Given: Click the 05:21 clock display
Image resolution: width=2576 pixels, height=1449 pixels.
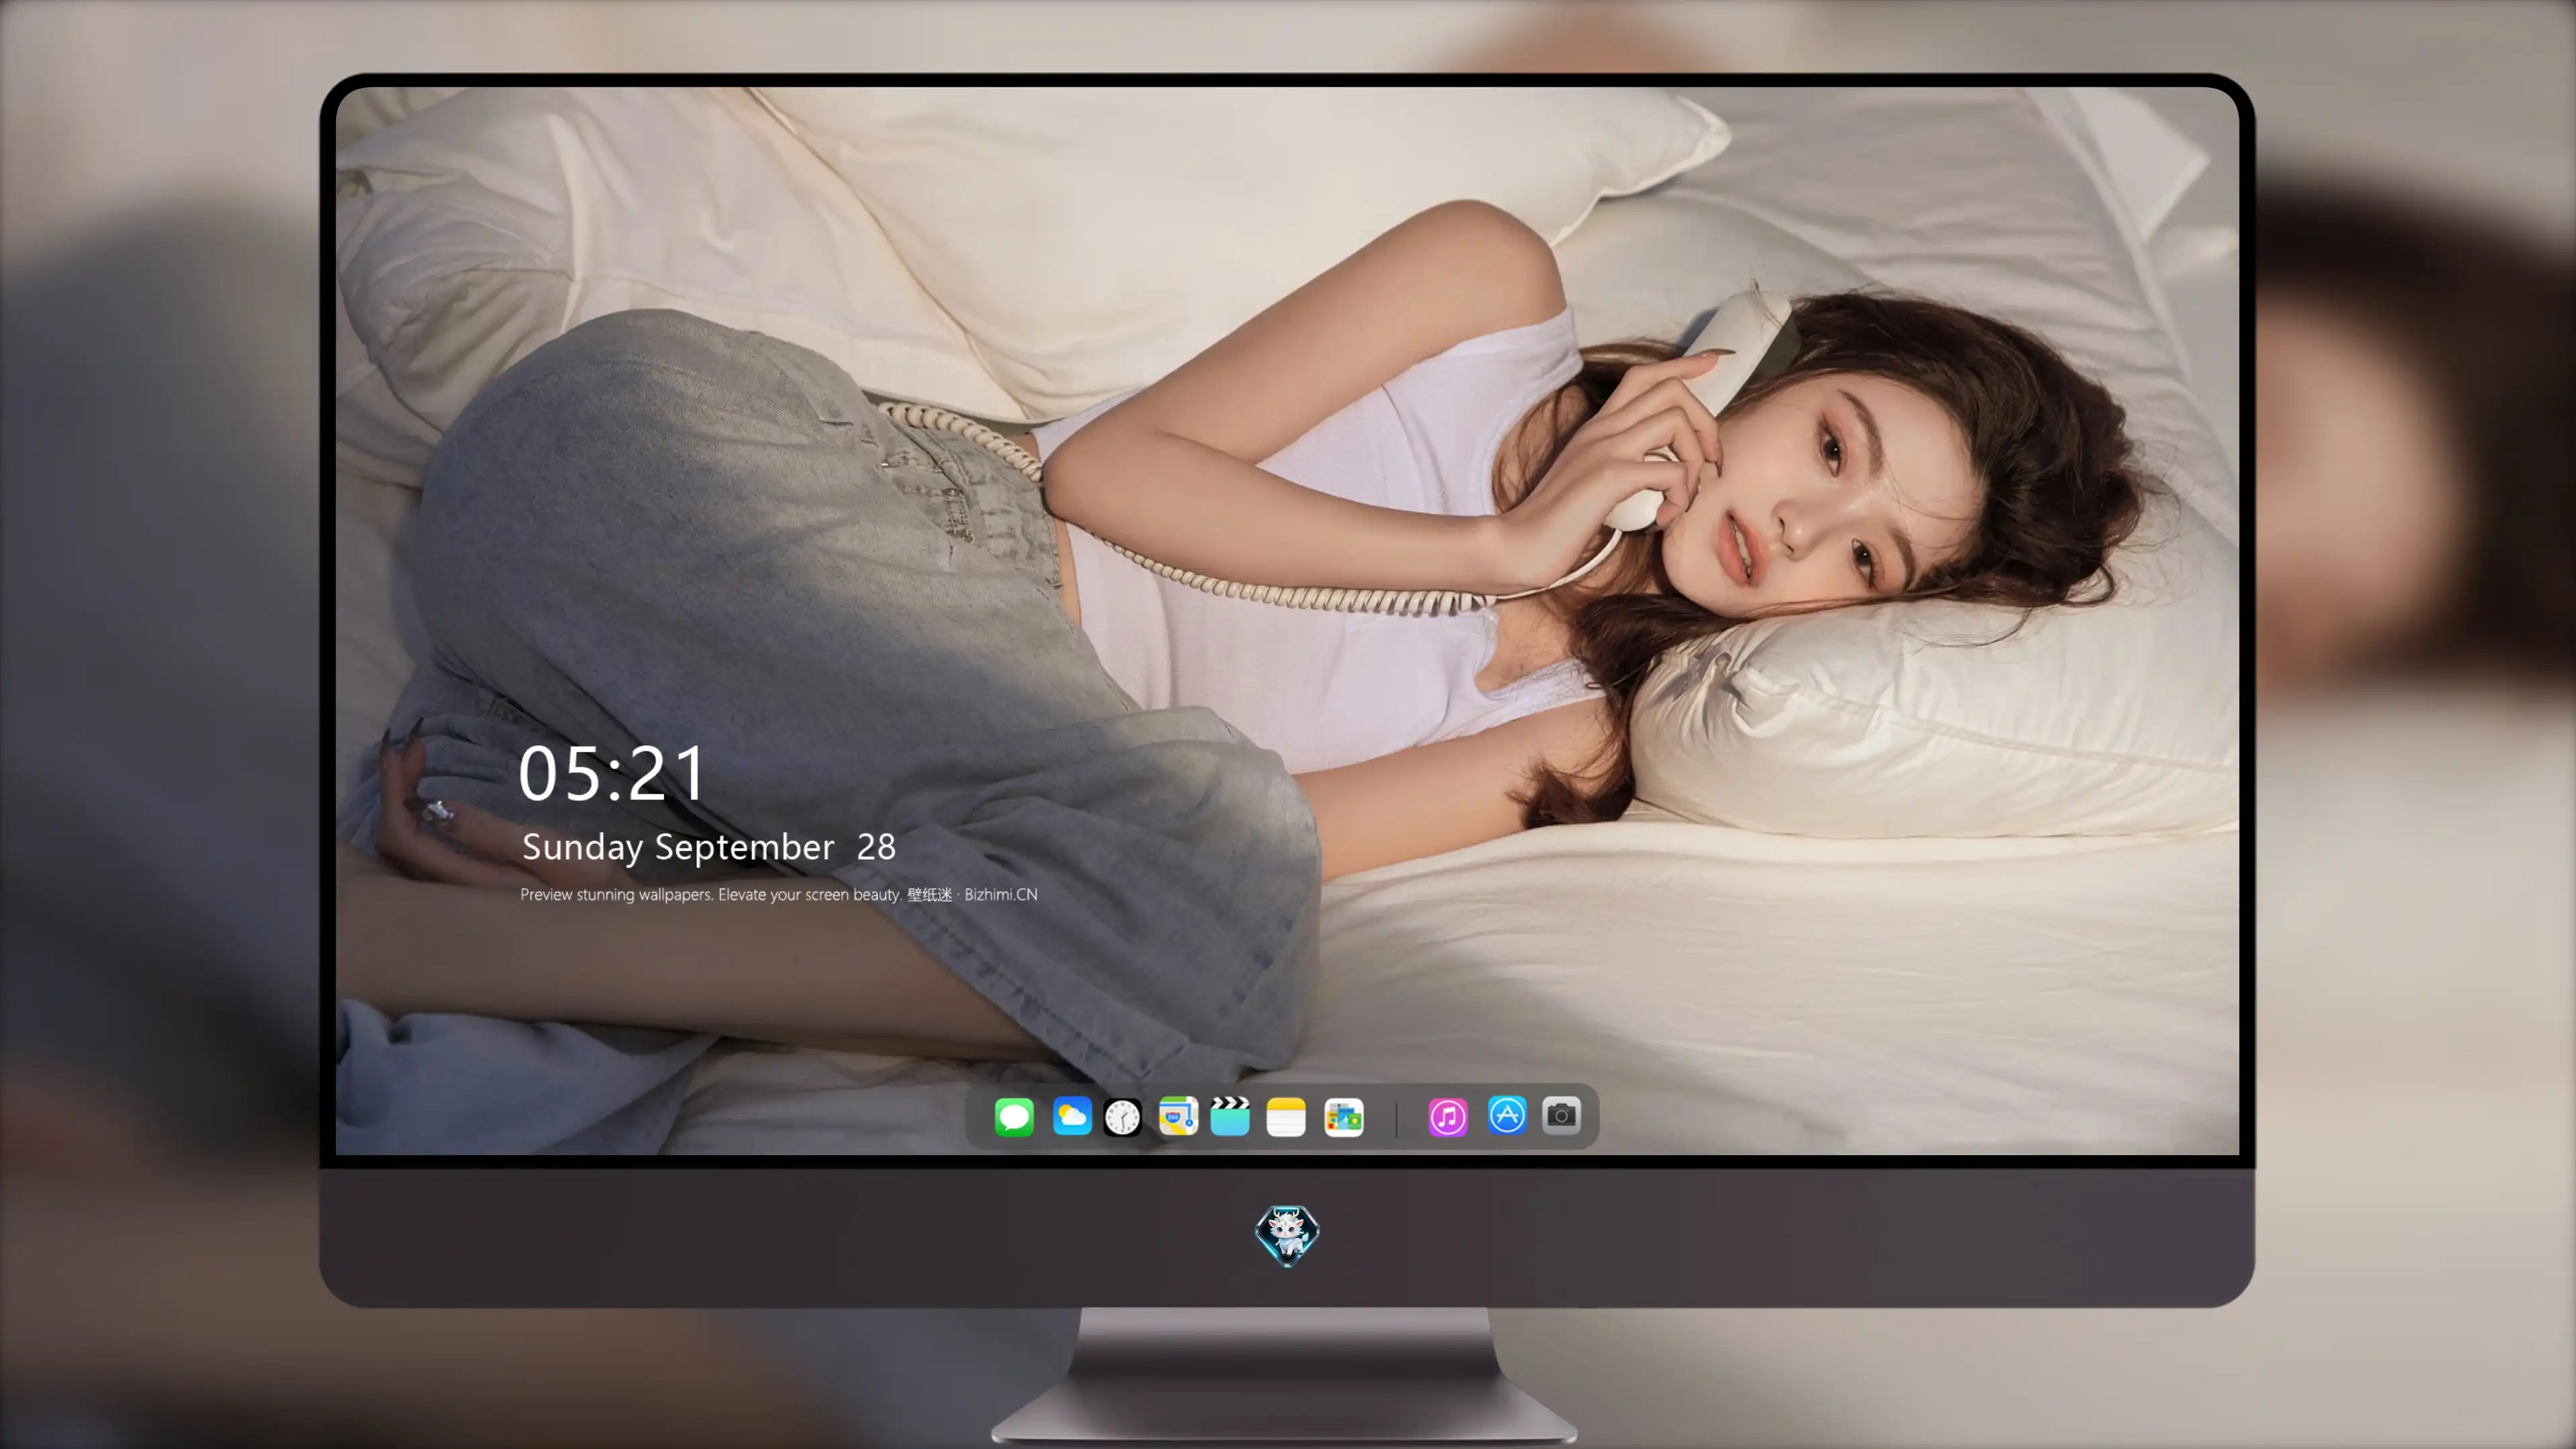Looking at the screenshot, I should [612, 773].
